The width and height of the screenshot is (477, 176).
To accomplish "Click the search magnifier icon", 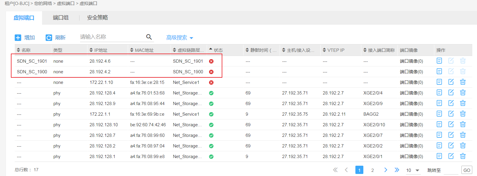I will coord(149,37).
